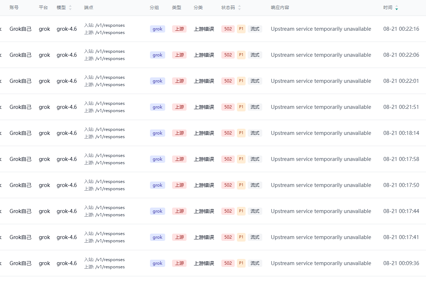Click the 类型 column header
This screenshot has width=426, height=281.
coord(177,8)
